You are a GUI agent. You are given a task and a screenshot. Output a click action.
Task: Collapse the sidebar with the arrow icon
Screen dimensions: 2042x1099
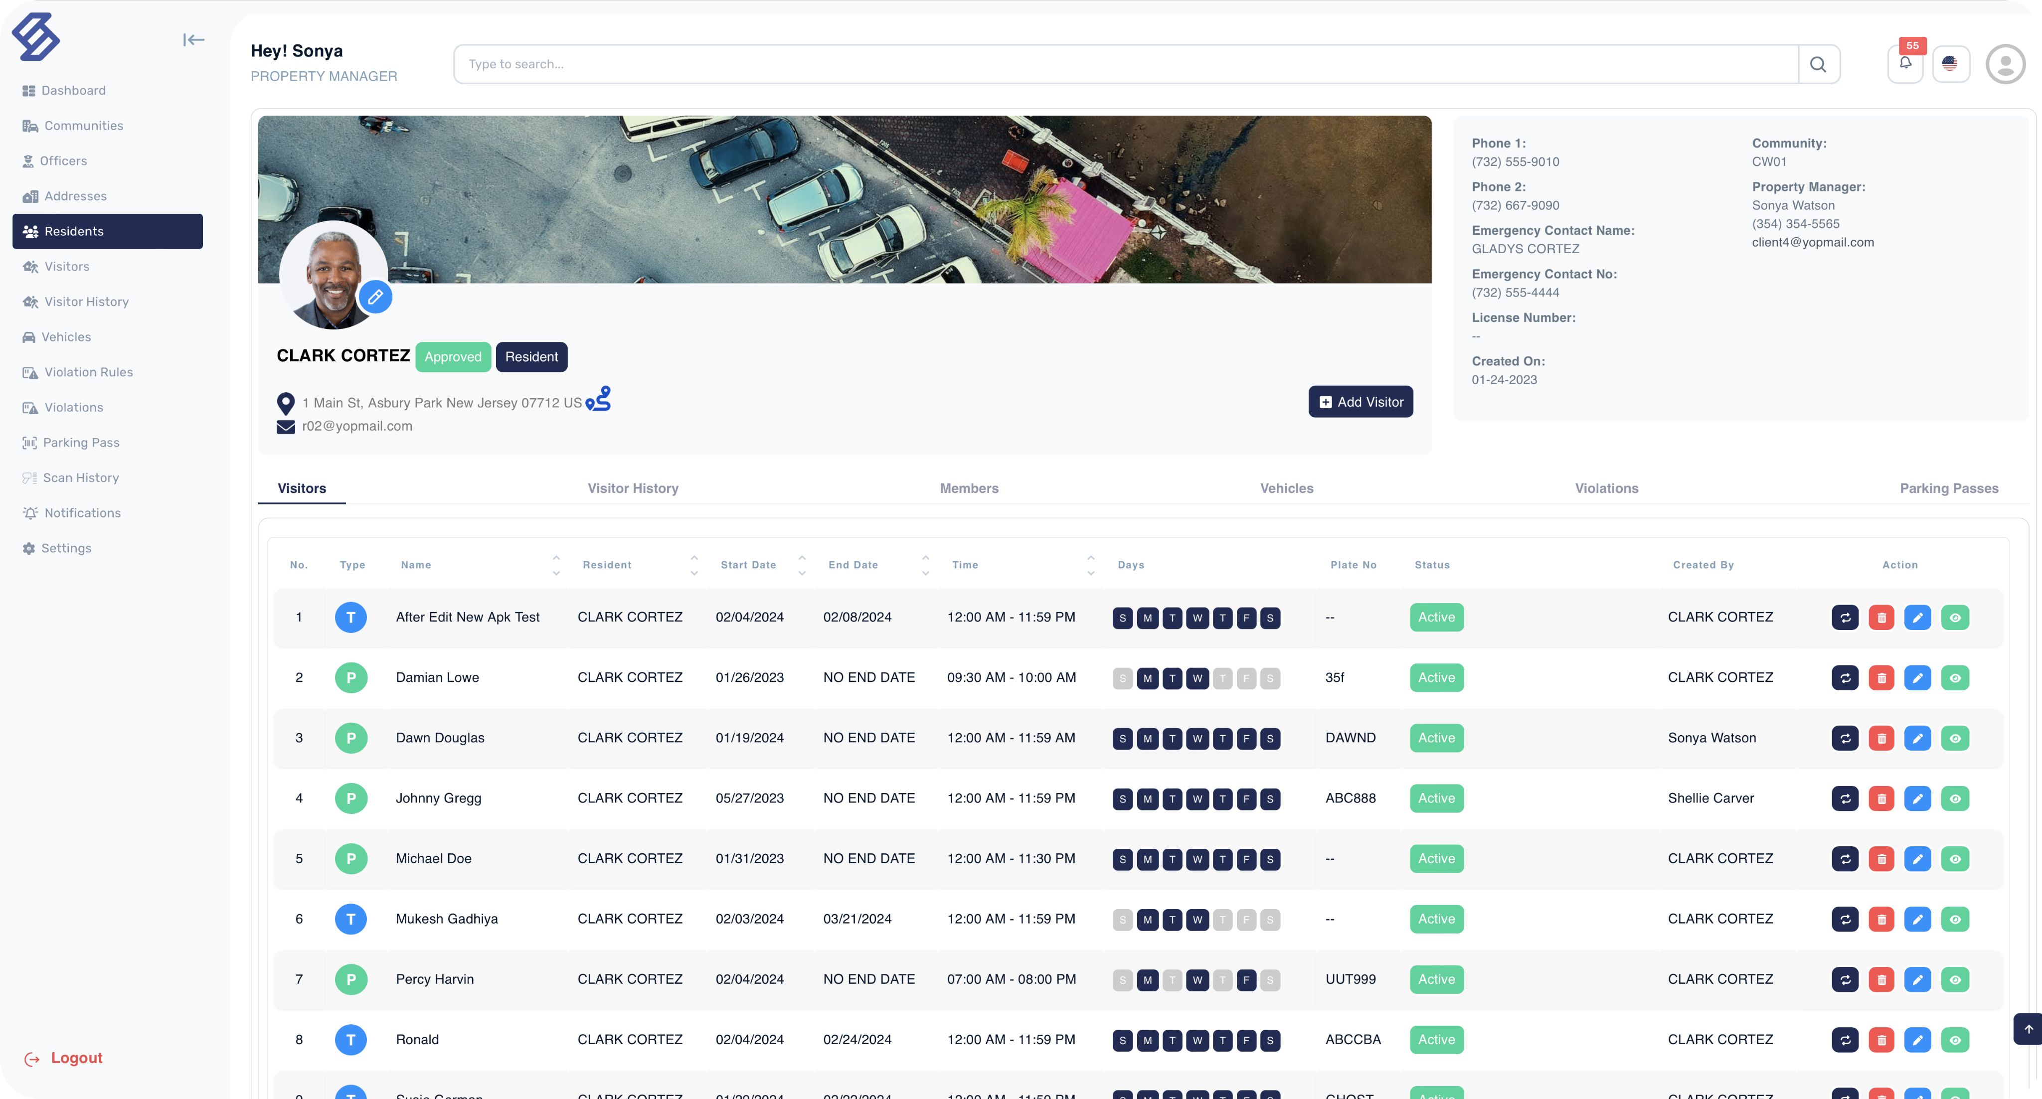pyautogui.click(x=193, y=39)
